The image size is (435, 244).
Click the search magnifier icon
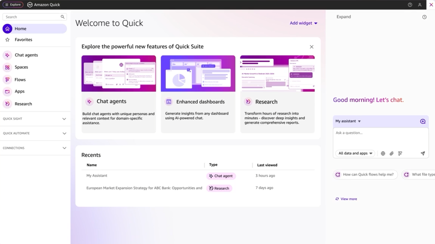[62, 17]
